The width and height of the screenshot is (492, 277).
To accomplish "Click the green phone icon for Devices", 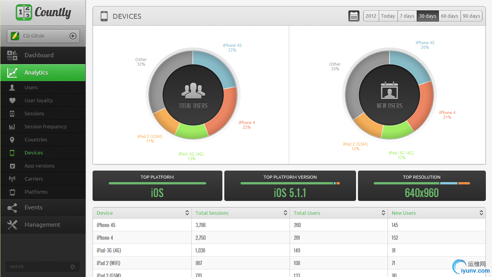I will pyautogui.click(x=12, y=153).
